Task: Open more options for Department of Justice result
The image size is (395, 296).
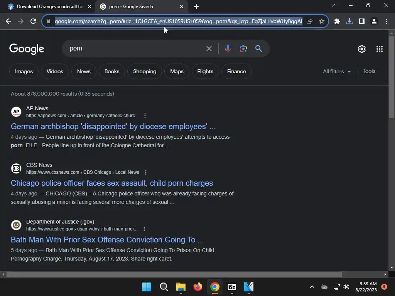Action: pyautogui.click(x=144, y=229)
